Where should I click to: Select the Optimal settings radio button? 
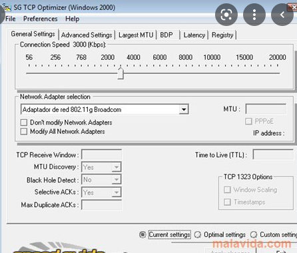pyautogui.click(x=198, y=234)
